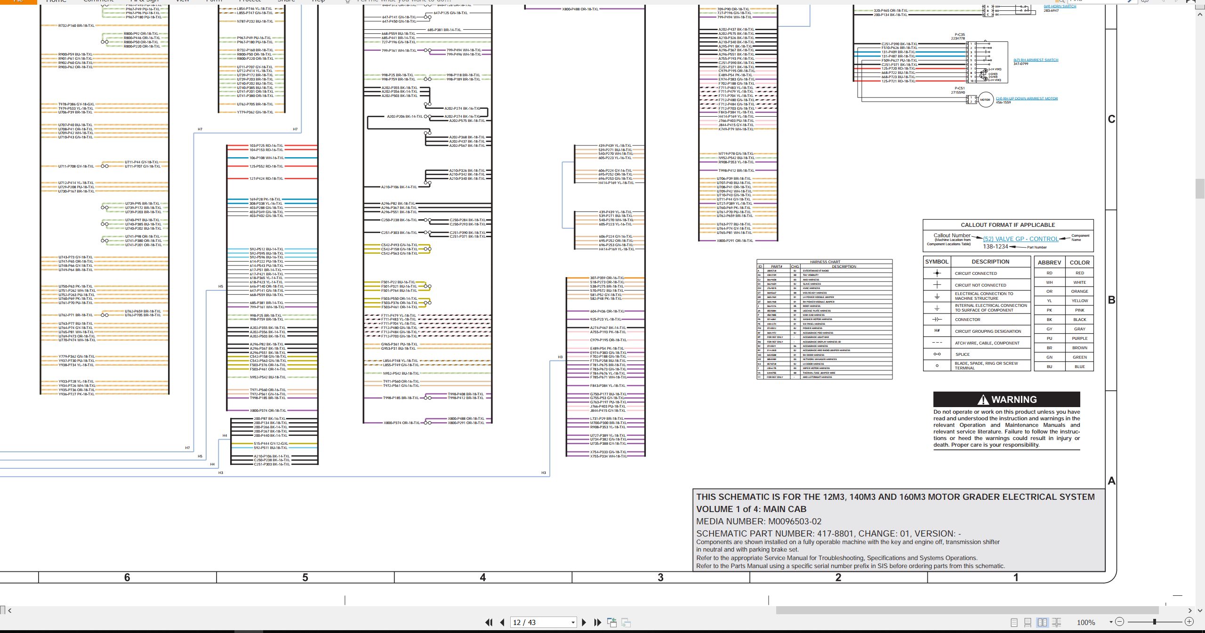Click the zoom slider handle
This screenshot has width=1205, height=633.
click(1155, 622)
